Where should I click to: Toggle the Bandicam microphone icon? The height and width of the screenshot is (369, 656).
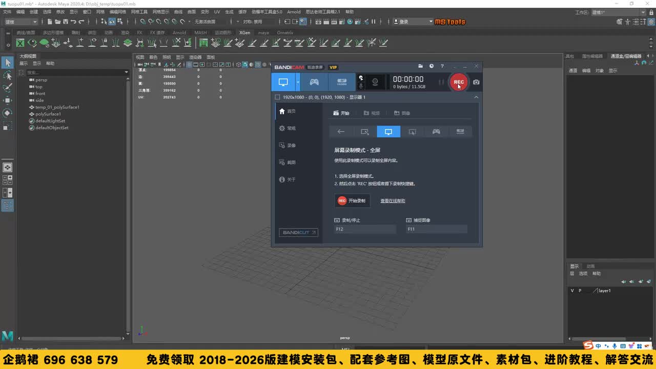tap(361, 85)
